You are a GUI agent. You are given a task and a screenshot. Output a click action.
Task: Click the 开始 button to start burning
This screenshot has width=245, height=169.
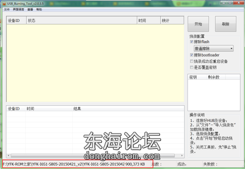198,24
